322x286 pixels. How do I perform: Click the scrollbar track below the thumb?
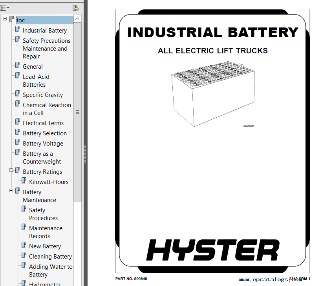click(x=77, y=244)
